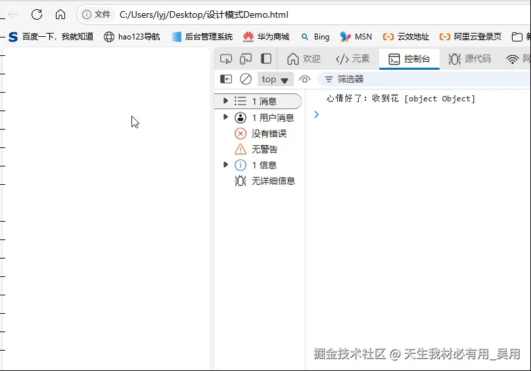Click the blue info circle icon
The height and width of the screenshot is (371, 531).
[x=241, y=165]
